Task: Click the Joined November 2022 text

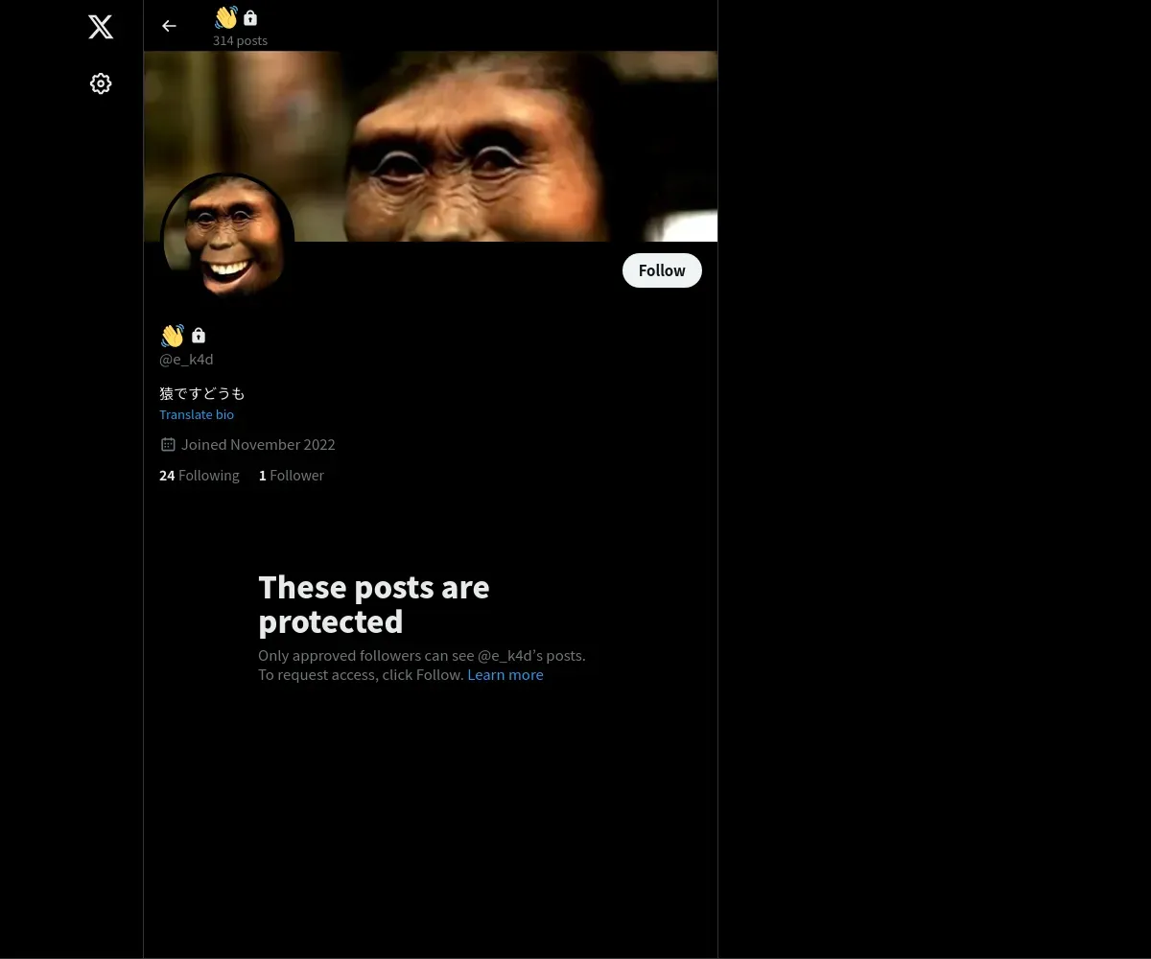Action: tap(258, 444)
